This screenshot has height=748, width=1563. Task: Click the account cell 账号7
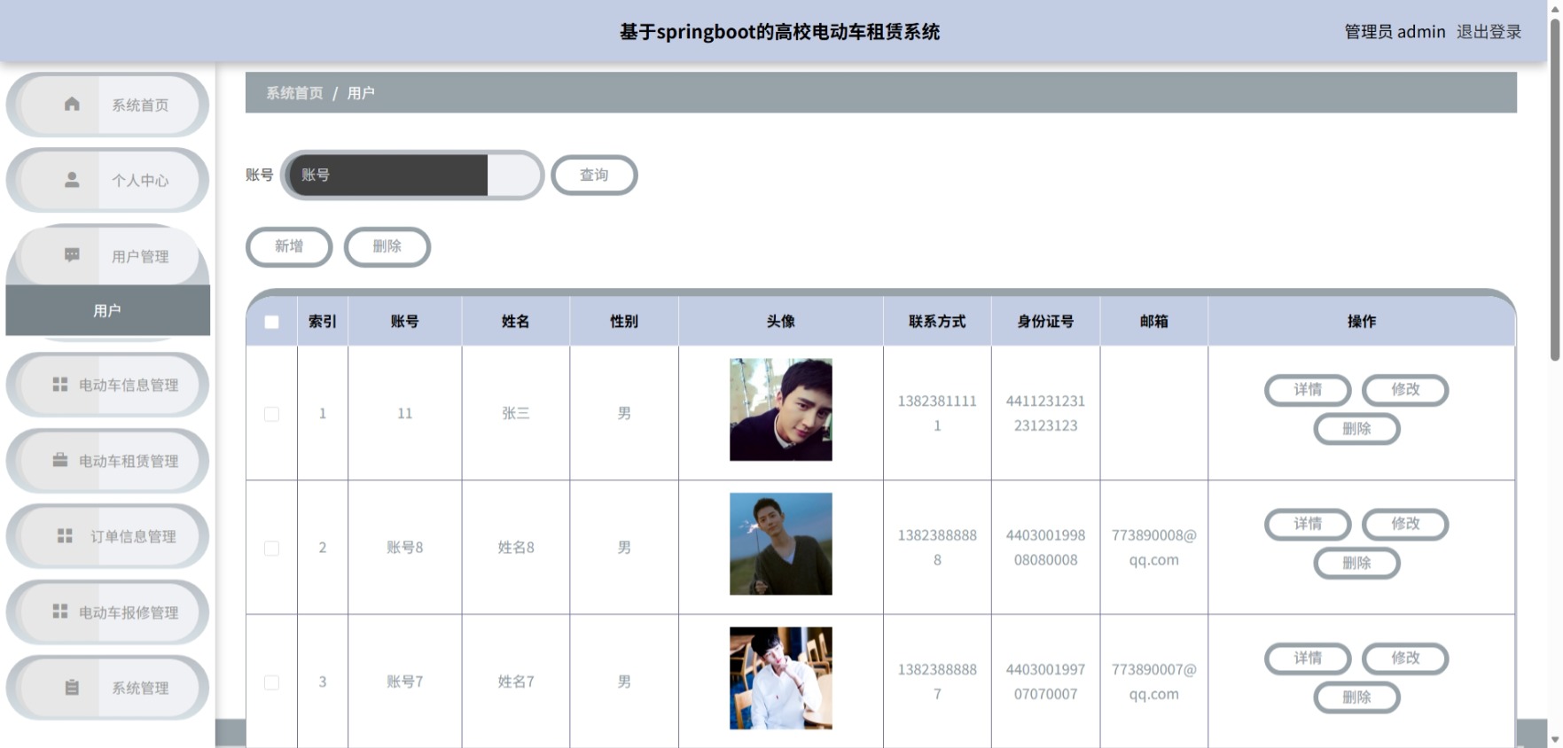pyautogui.click(x=405, y=682)
